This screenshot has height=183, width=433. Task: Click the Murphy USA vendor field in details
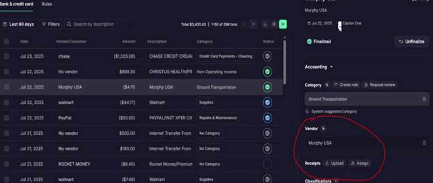[x=367, y=143]
